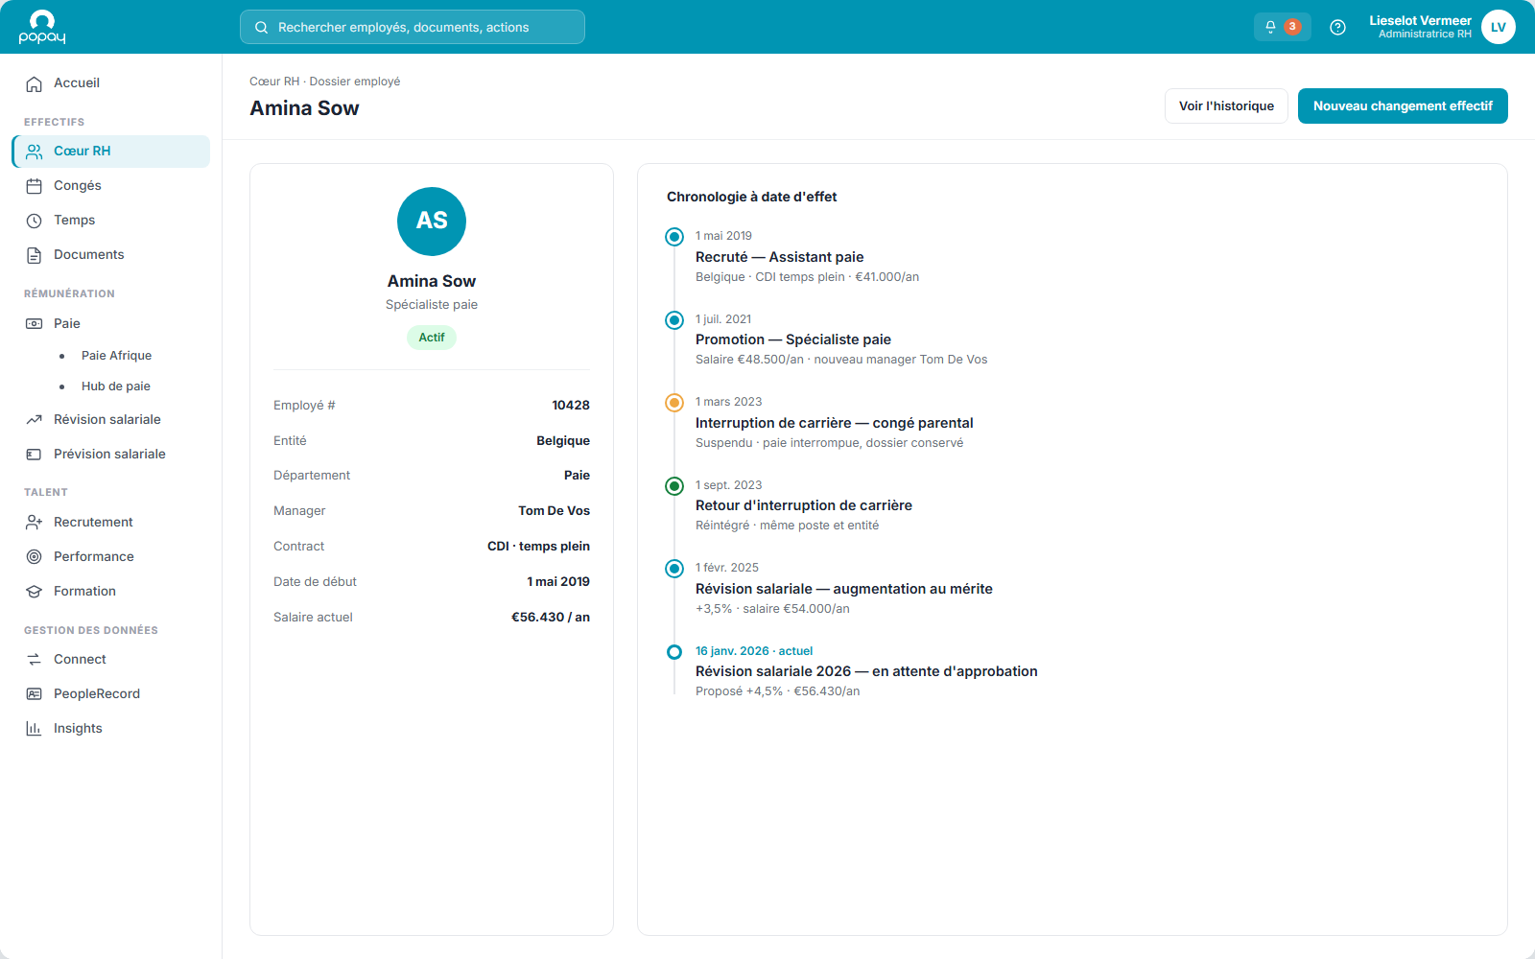The image size is (1535, 959).
Task: Click the Recrutement add-user icon
Action: [35, 523]
